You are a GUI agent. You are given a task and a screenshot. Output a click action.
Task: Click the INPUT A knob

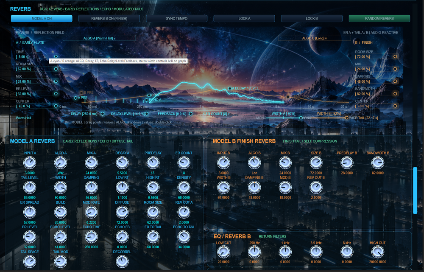point(30,163)
